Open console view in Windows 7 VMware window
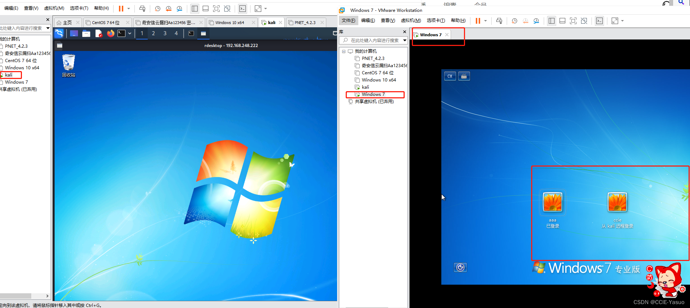The image size is (690, 308). pyautogui.click(x=599, y=21)
